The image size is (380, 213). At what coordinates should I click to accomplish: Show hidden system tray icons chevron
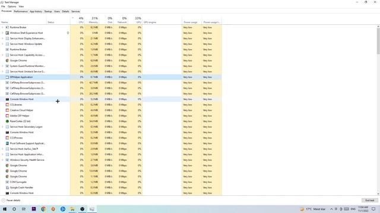tap(331, 209)
